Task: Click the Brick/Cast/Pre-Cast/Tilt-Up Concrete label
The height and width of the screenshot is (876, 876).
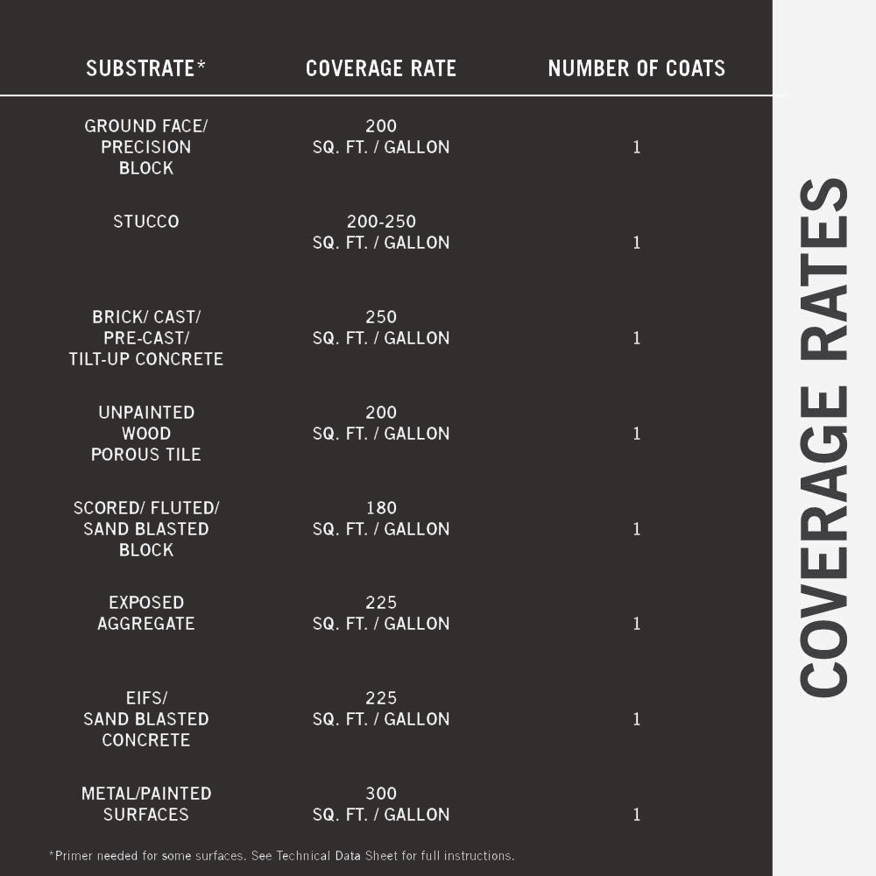Action: [145, 338]
